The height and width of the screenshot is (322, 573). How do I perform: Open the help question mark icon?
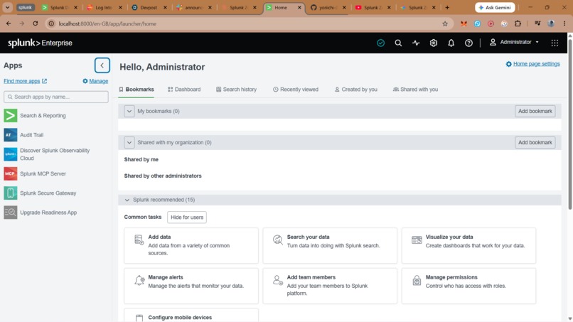[468, 43]
